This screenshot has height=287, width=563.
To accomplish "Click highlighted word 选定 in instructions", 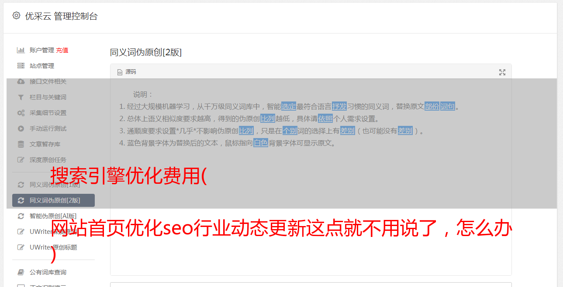I will (289, 106).
